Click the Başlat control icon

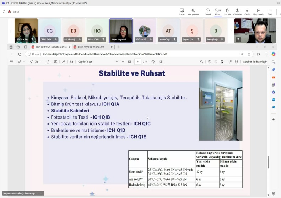pyautogui.click(x=182, y=12)
